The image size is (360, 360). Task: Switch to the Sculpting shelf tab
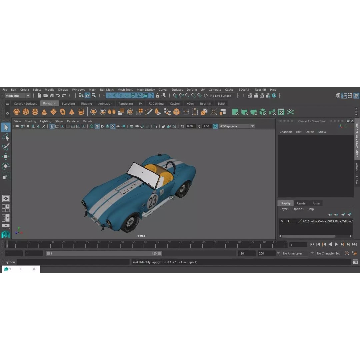pyautogui.click(x=68, y=104)
